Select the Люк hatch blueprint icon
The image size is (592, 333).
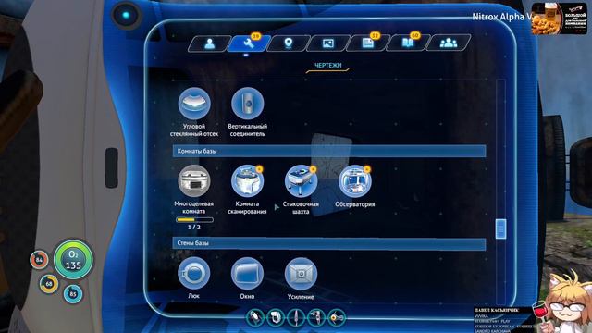click(x=194, y=274)
